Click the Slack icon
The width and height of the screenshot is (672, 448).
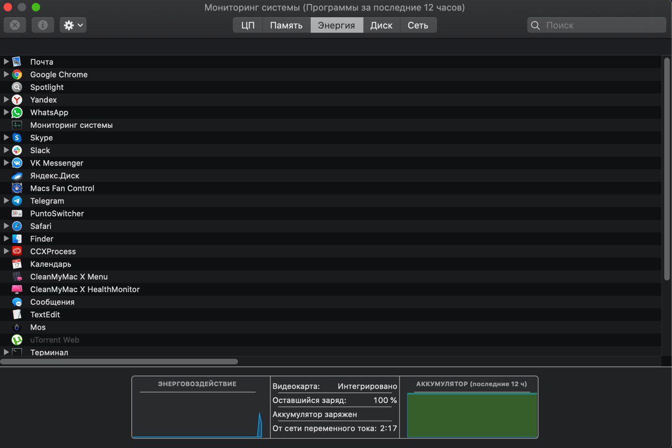[17, 150]
